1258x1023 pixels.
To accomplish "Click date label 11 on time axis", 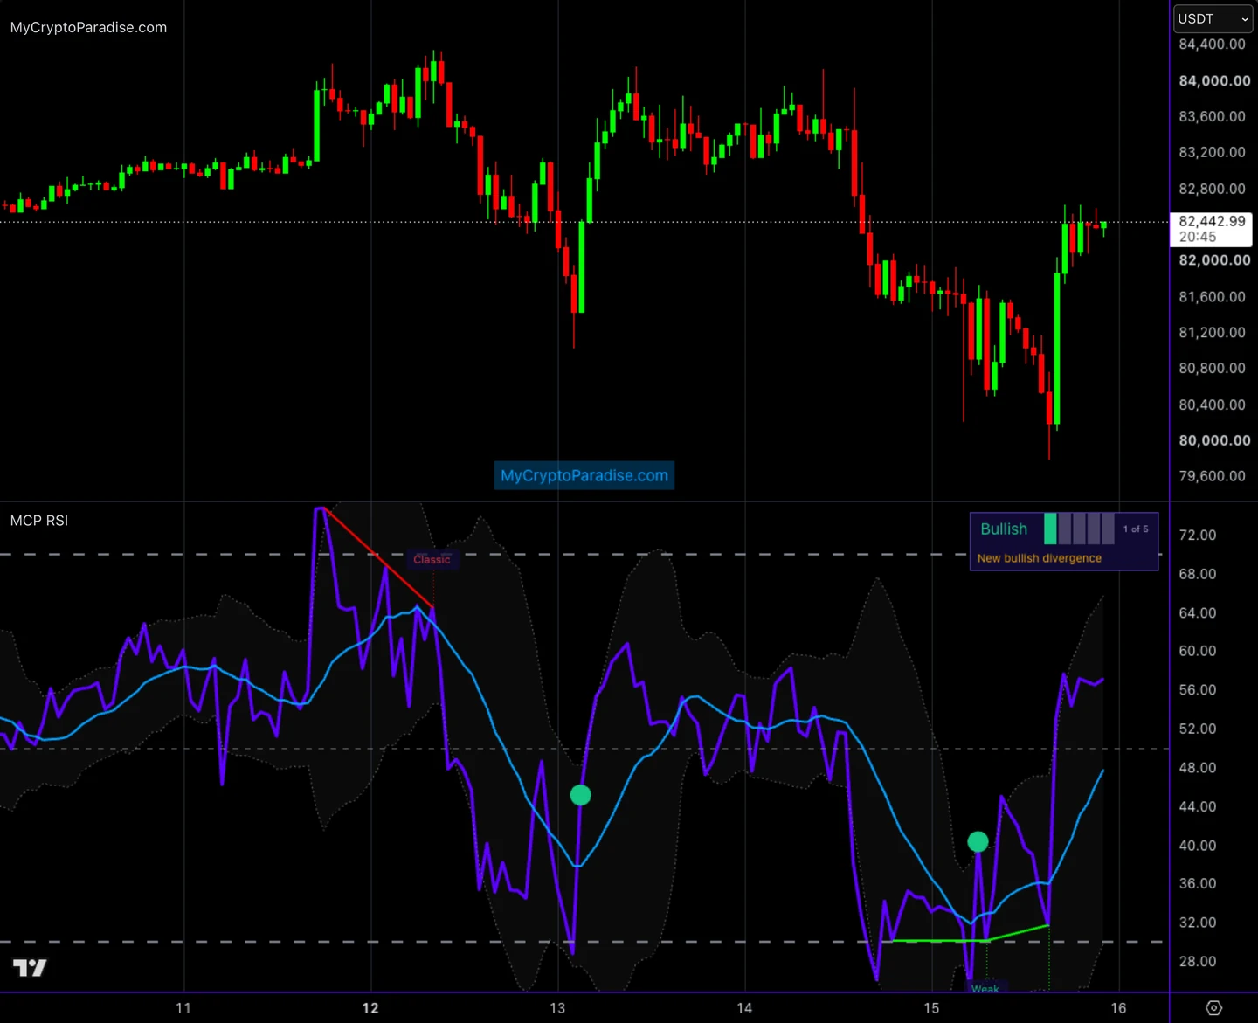I will pyautogui.click(x=183, y=1008).
